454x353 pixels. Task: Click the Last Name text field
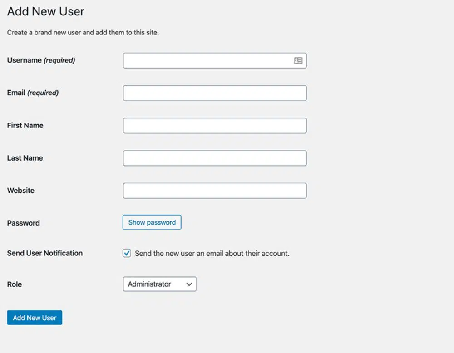[215, 158]
